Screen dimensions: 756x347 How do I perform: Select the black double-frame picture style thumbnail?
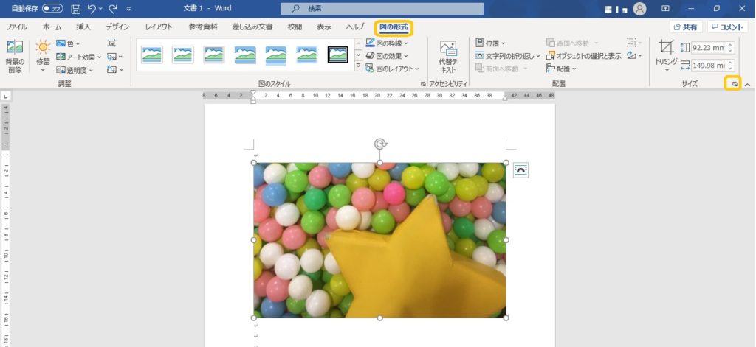click(x=338, y=55)
